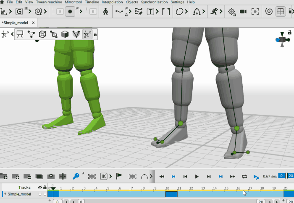Expand the Simple_model track with plus sign

pos(5,194)
